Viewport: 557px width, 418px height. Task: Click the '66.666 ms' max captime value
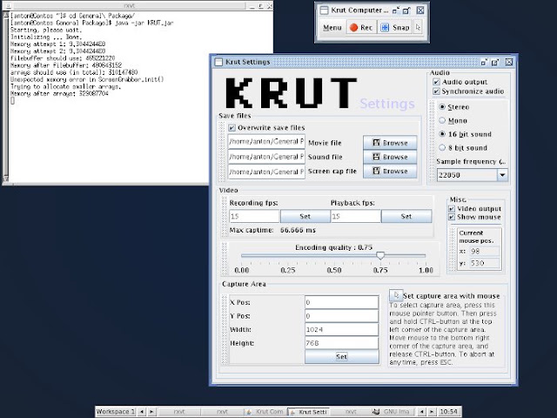click(x=298, y=230)
